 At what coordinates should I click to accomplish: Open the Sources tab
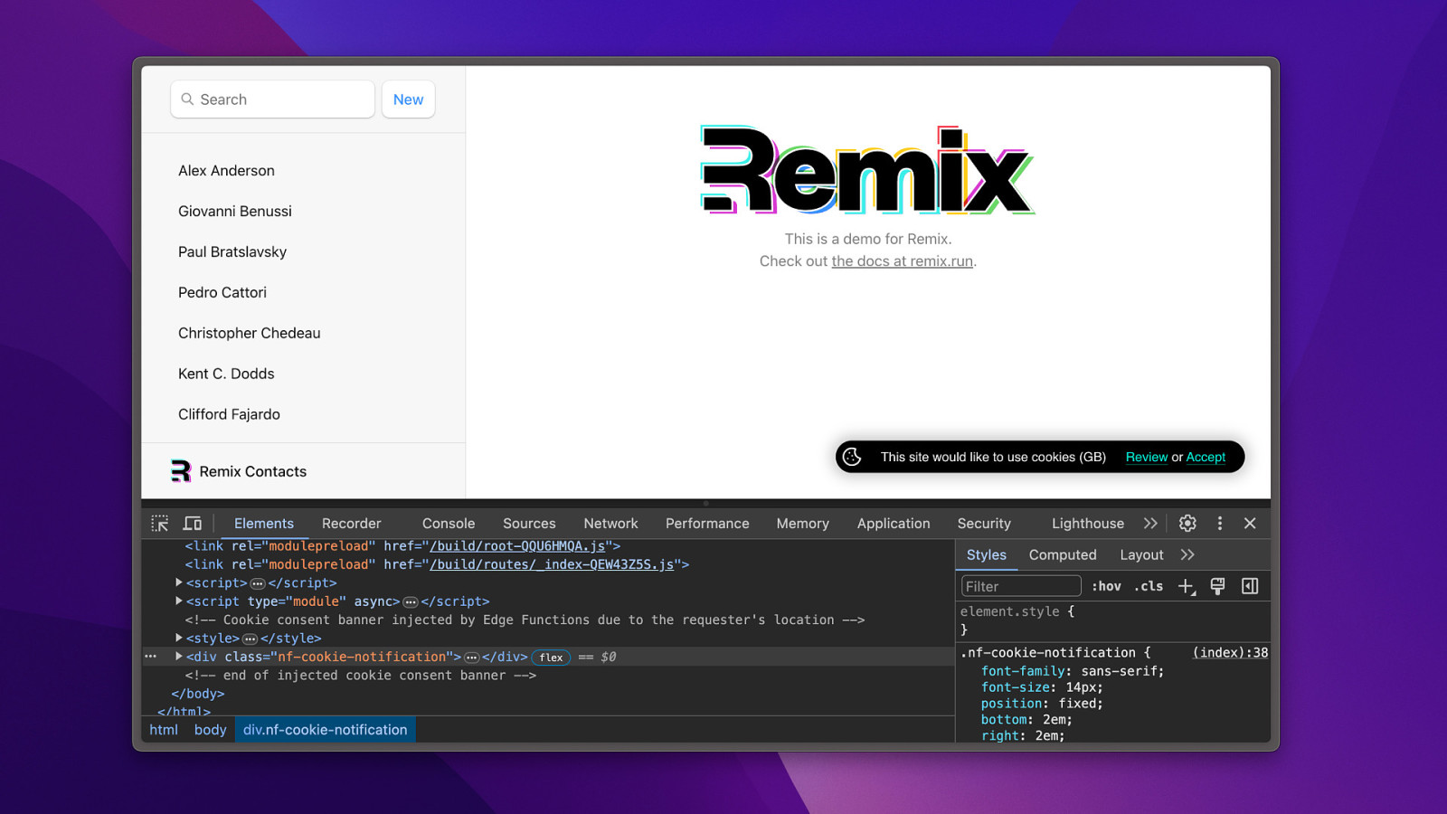tap(529, 523)
